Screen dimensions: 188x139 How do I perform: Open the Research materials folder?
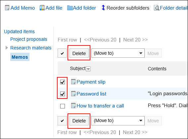pyautogui.click(x=31, y=48)
